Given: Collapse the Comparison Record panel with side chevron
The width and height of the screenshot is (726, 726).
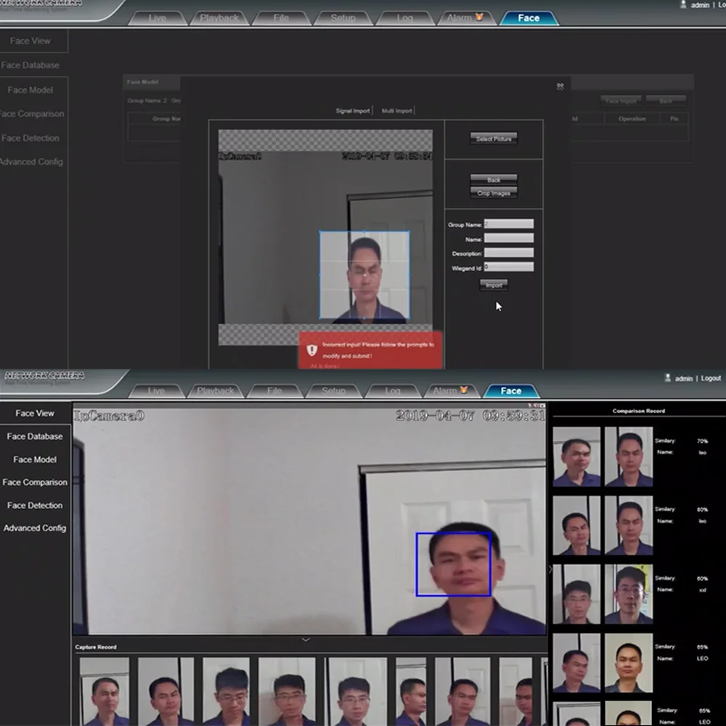Looking at the screenshot, I should (550, 569).
